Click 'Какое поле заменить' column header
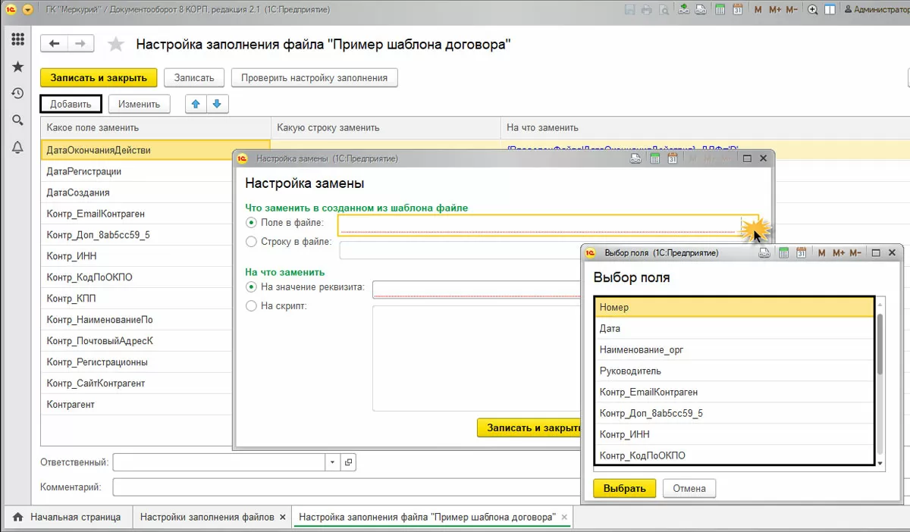This screenshot has width=910, height=532. tap(155, 127)
